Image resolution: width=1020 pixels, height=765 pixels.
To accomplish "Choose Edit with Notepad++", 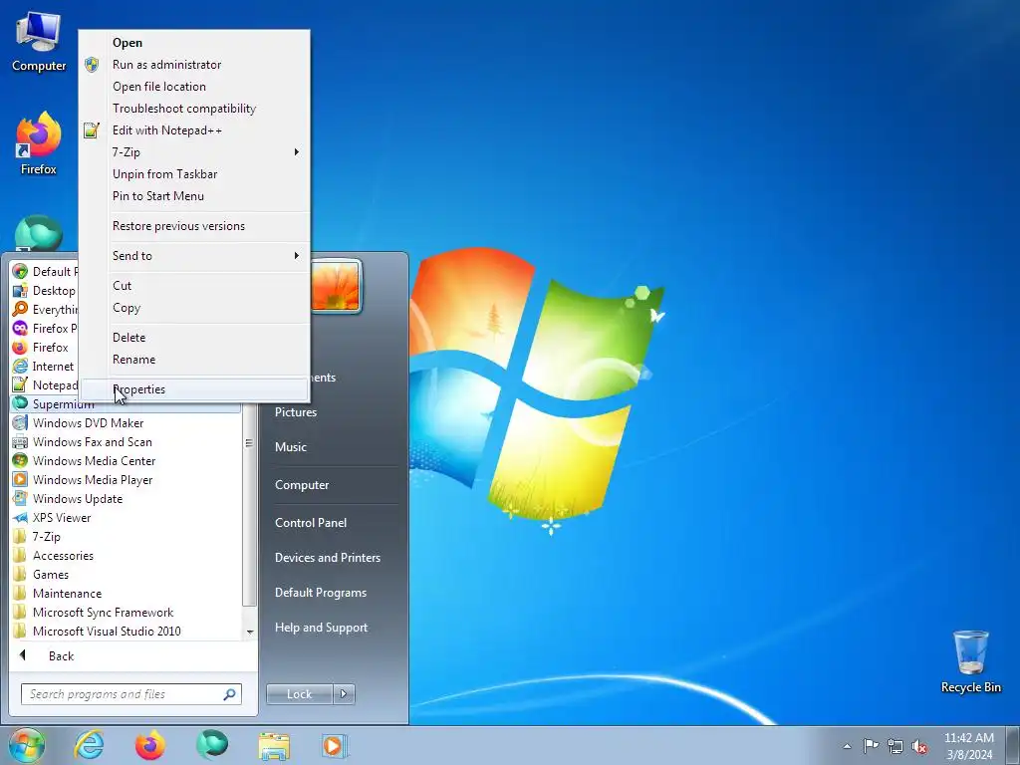I will (x=194, y=130).
